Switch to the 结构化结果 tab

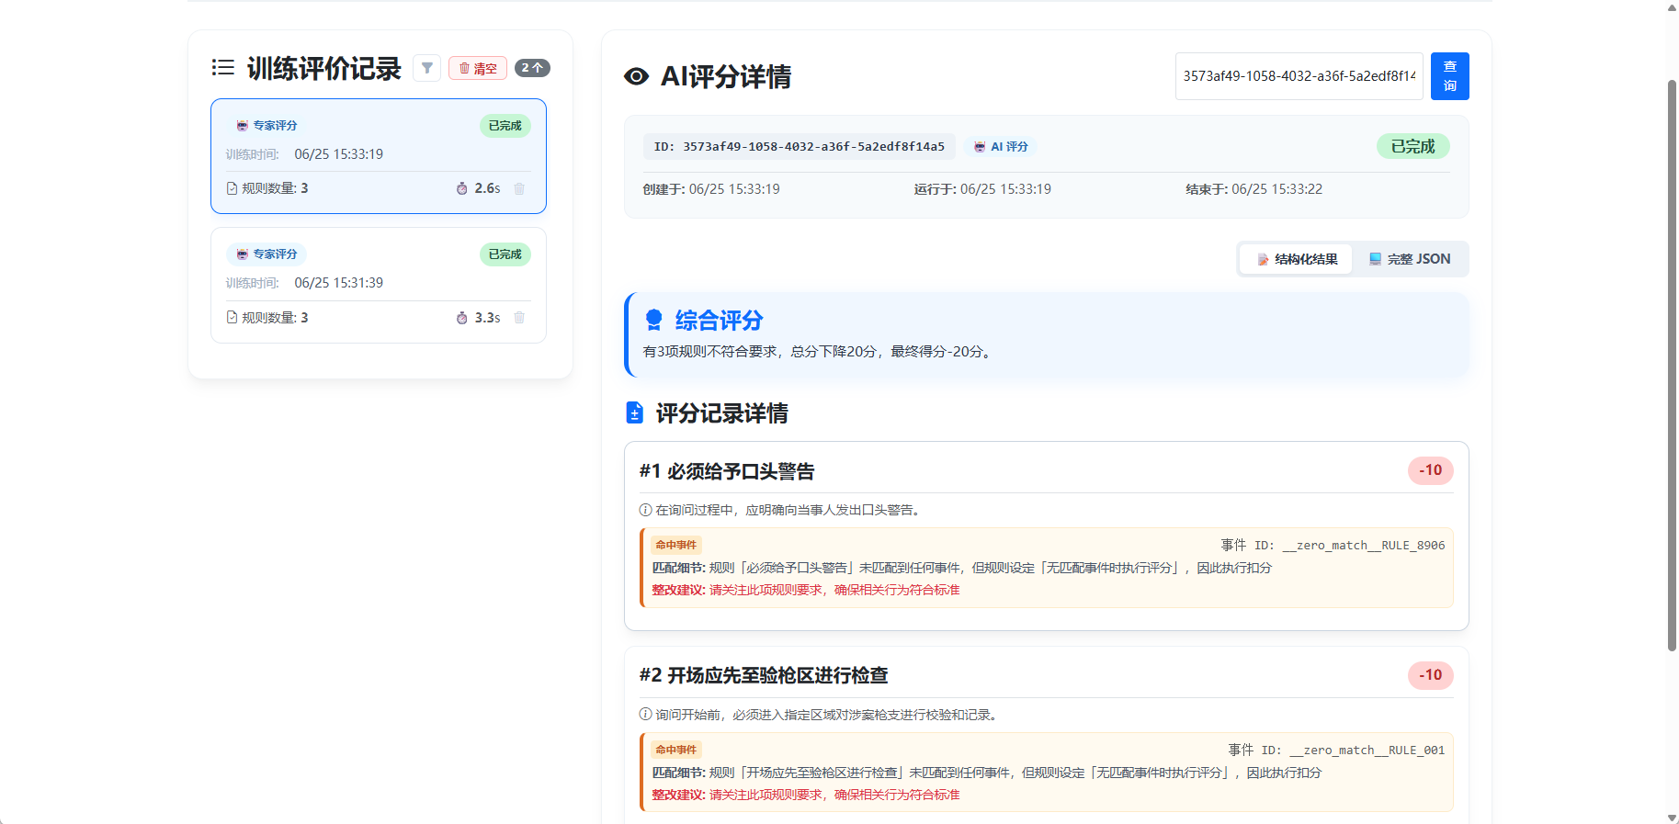coord(1297,259)
